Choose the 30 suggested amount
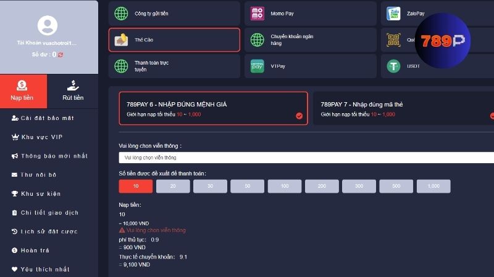 click(210, 187)
